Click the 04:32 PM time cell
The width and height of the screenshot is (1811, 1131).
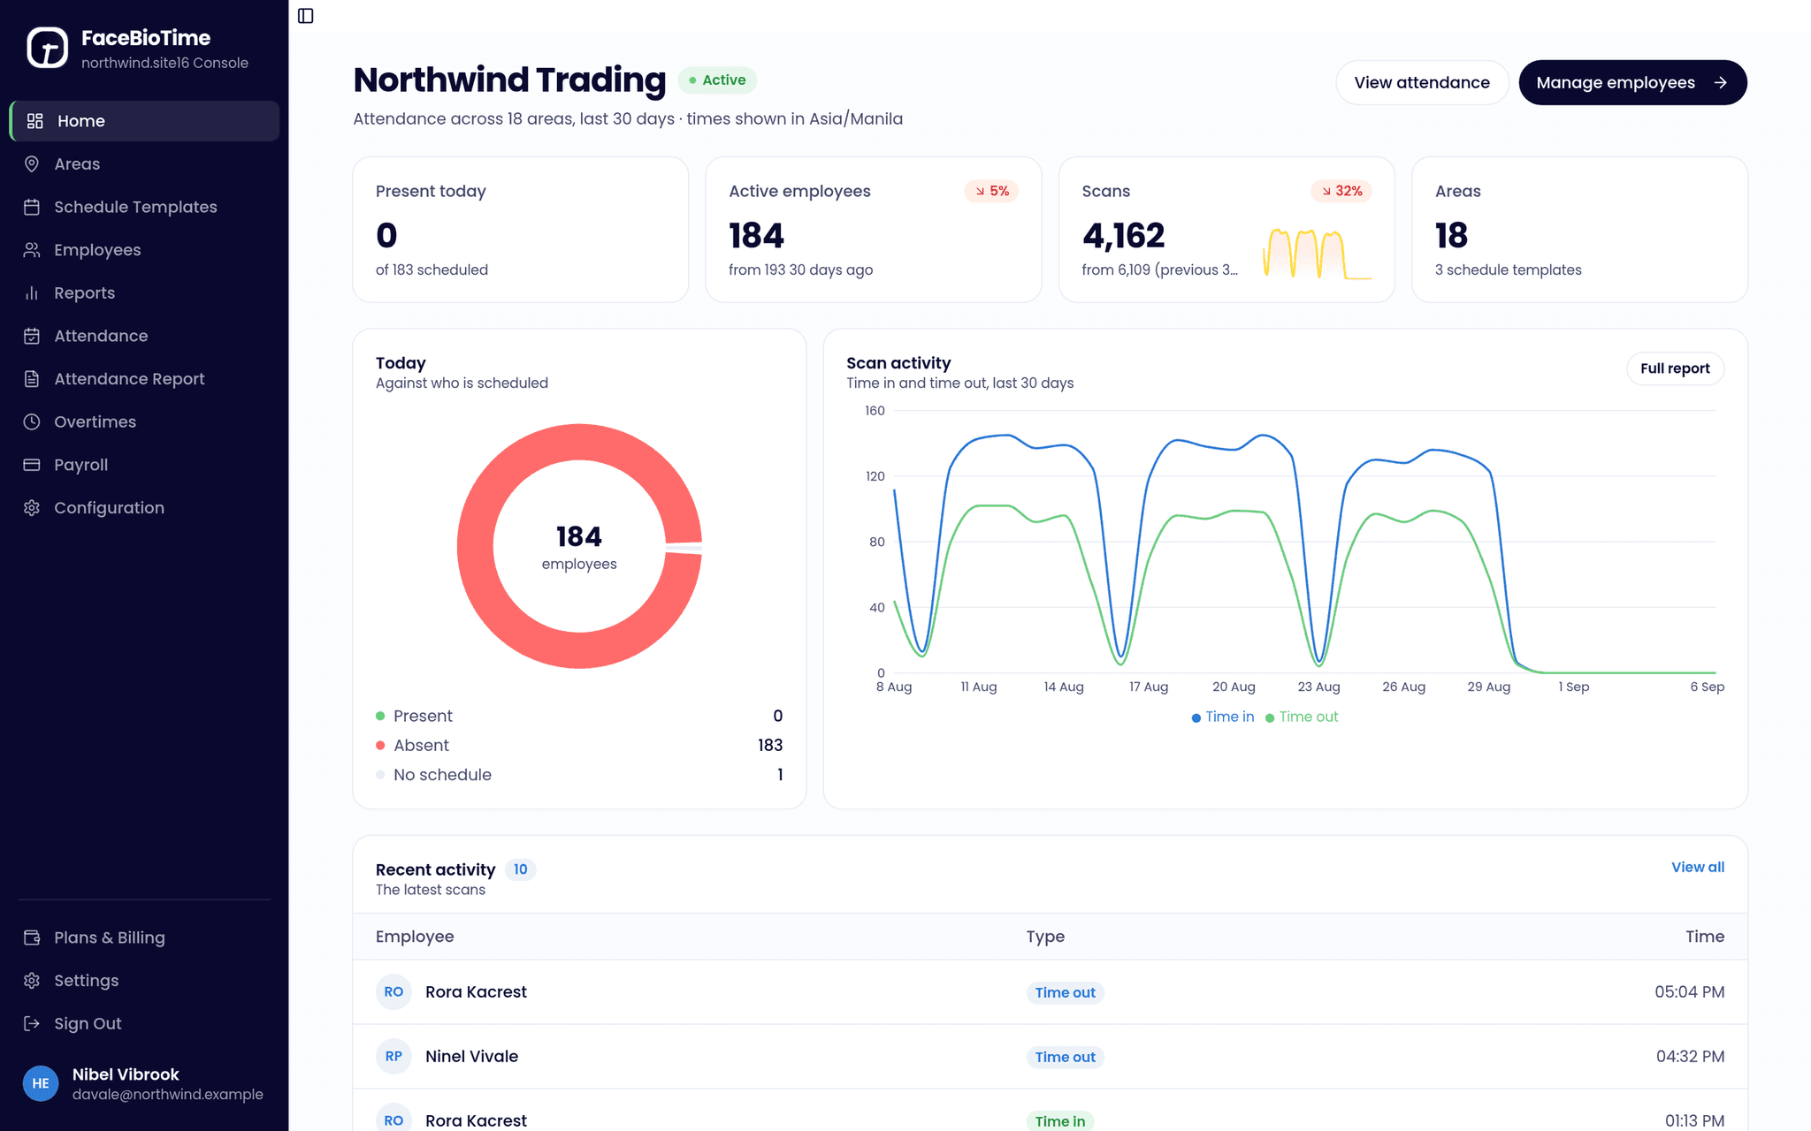tap(1690, 1056)
